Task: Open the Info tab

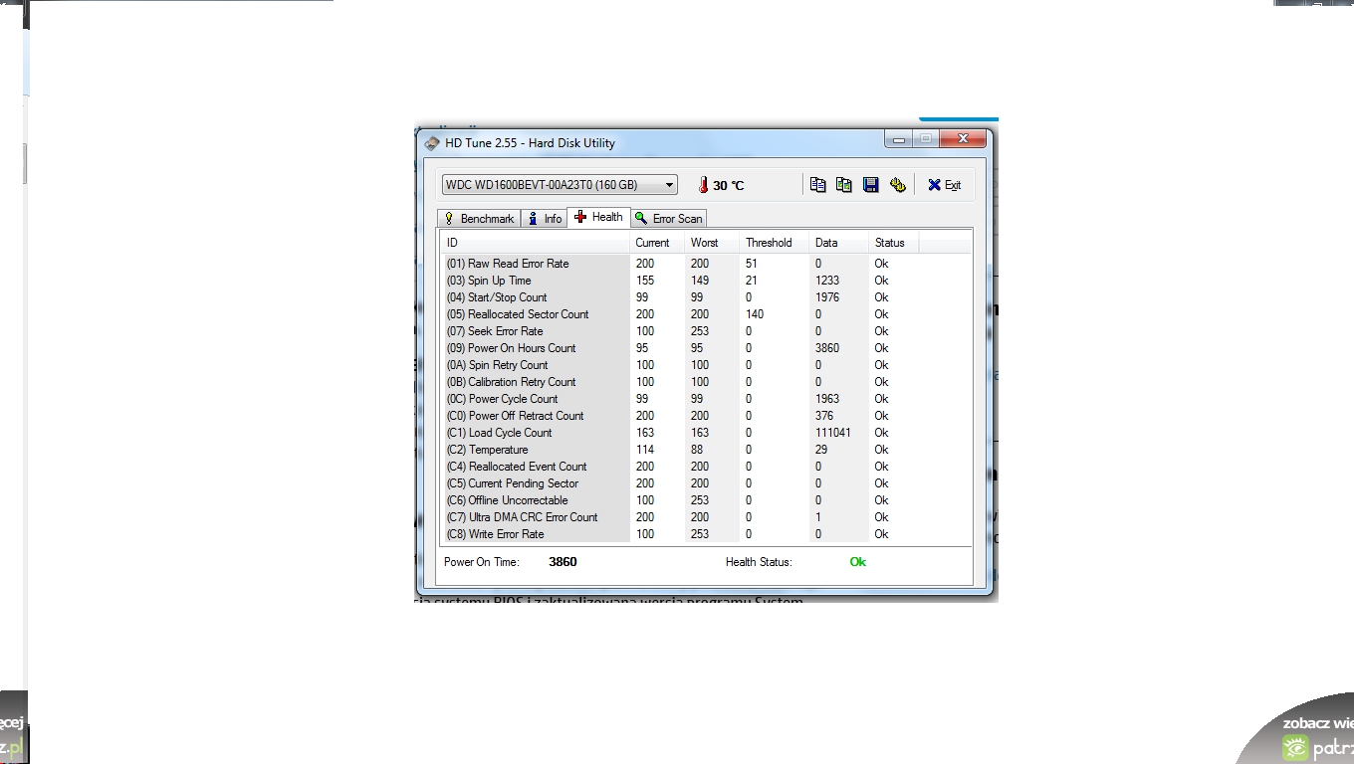Action: 544,219
